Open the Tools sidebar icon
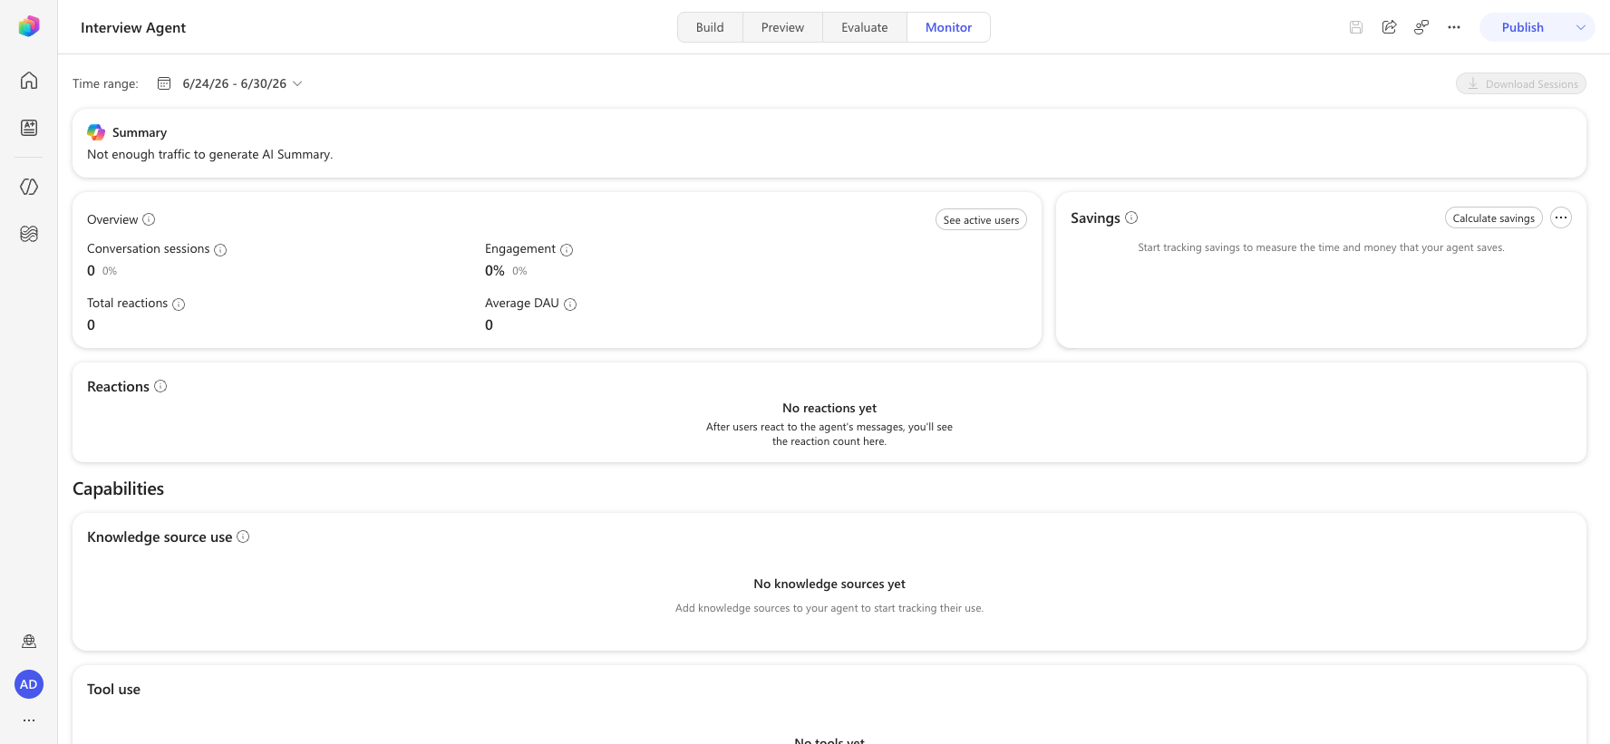Viewport: 1610px width, 744px height. pos(29,234)
